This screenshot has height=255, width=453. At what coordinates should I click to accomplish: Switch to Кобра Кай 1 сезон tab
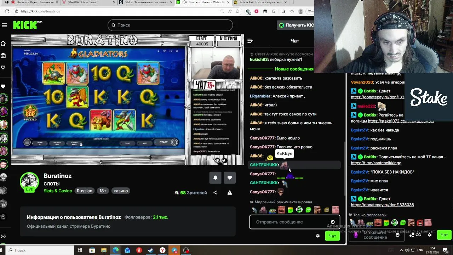[x=261, y=2]
